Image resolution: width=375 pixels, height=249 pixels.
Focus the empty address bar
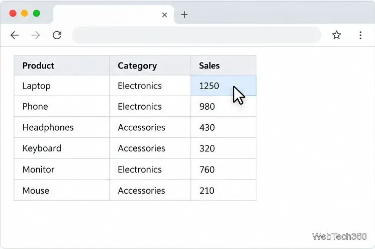click(197, 35)
